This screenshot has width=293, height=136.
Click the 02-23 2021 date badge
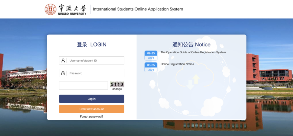point(151,56)
